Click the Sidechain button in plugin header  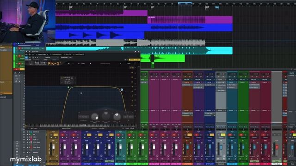pos(64,57)
